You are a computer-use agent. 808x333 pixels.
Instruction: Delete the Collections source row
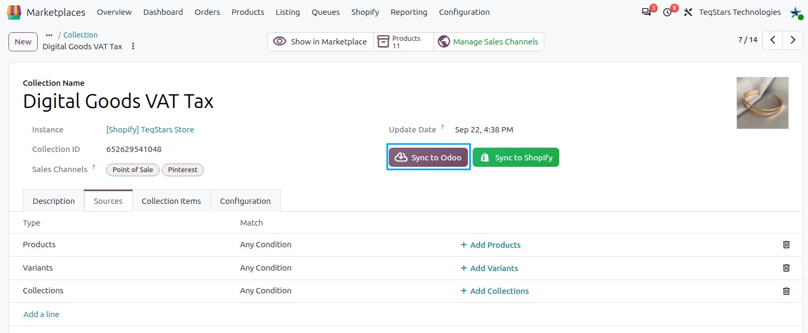[x=786, y=291]
